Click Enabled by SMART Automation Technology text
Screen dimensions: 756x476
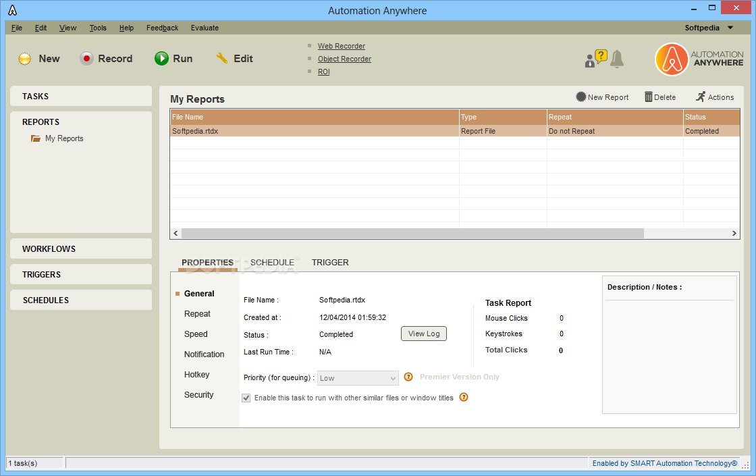664,463
